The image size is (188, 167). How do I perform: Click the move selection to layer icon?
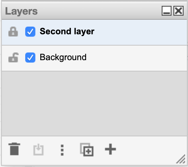38,149
